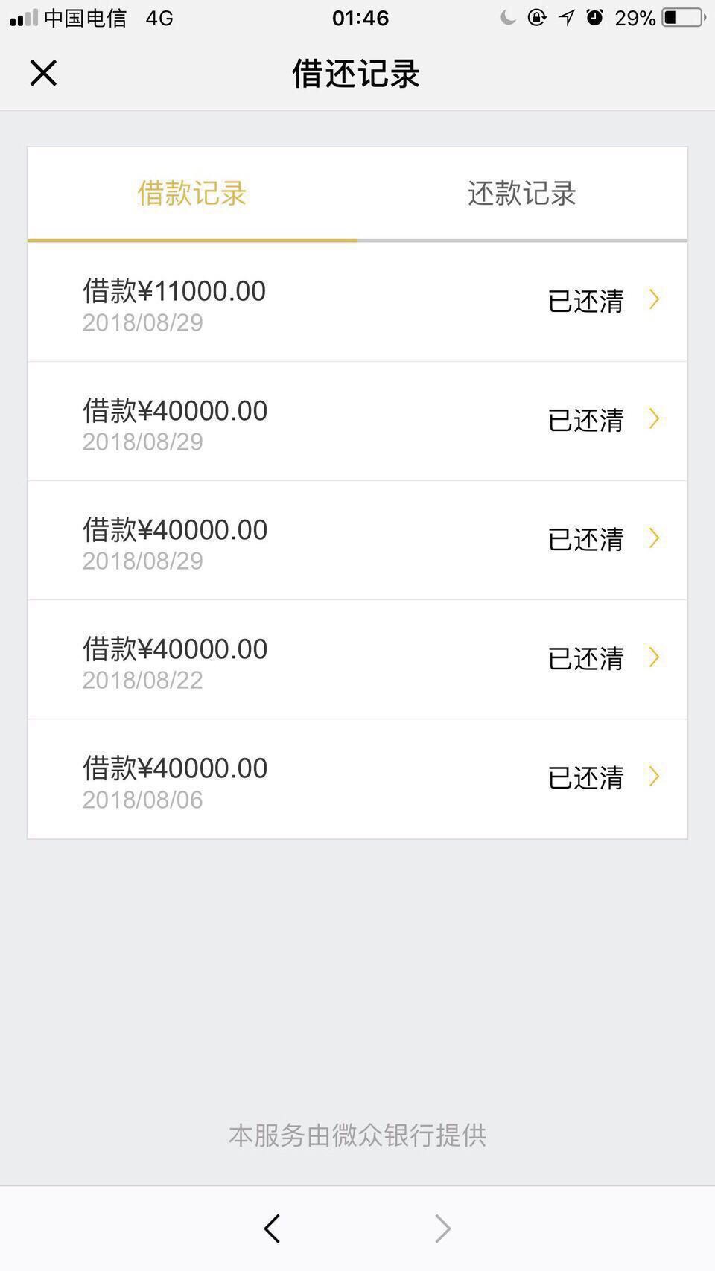Tap the moon Do Not Disturb icon
715x1271 pixels.
pos(508,17)
